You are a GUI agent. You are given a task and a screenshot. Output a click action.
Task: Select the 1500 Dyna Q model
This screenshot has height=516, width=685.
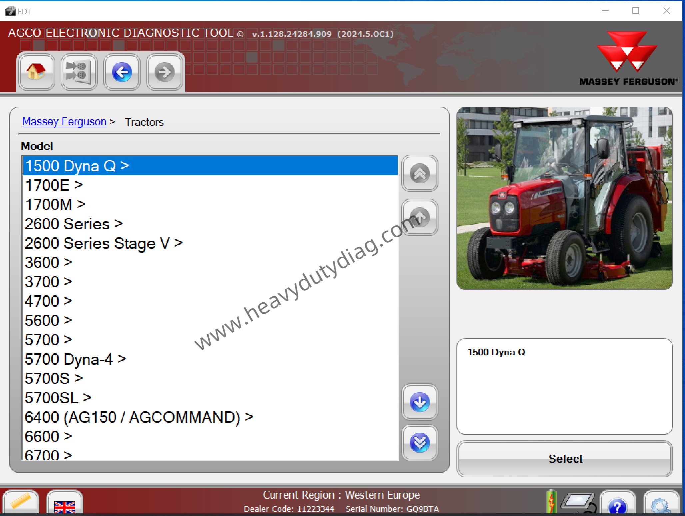[x=211, y=166]
